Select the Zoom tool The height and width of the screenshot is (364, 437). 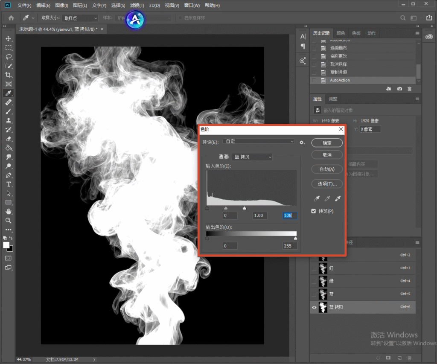9,221
